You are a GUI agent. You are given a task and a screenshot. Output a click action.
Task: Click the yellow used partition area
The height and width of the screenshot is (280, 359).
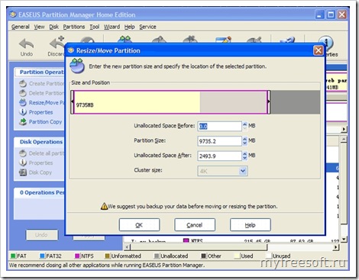pyautogui.click(x=137, y=102)
